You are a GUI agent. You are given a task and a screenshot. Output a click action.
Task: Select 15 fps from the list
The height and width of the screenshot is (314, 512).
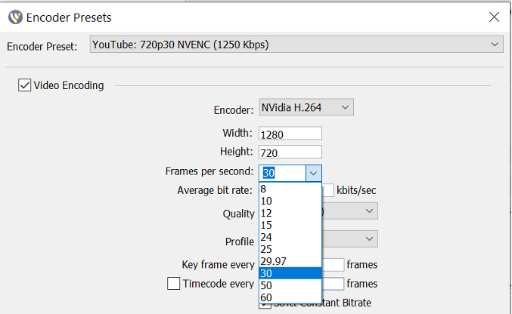(x=290, y=225)
